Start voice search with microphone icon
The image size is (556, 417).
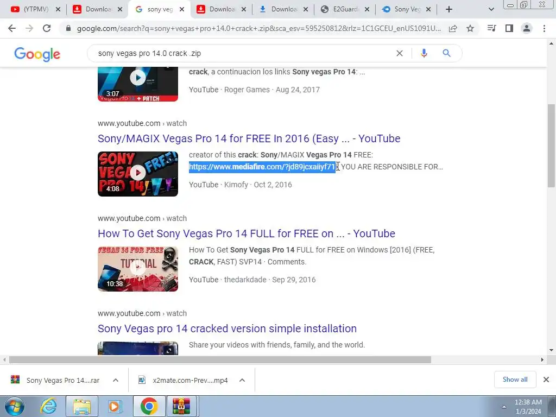(424, 53)
